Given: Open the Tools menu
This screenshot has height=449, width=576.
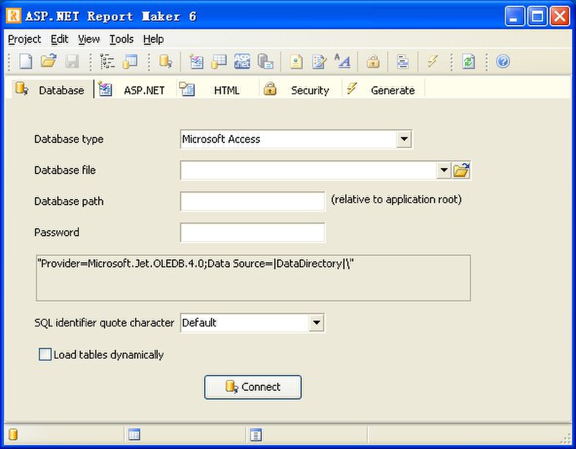Looking at the screenshot, I should click(121, 39).
